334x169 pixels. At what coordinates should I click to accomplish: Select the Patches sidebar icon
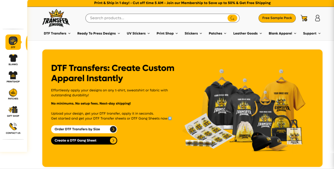13,94
